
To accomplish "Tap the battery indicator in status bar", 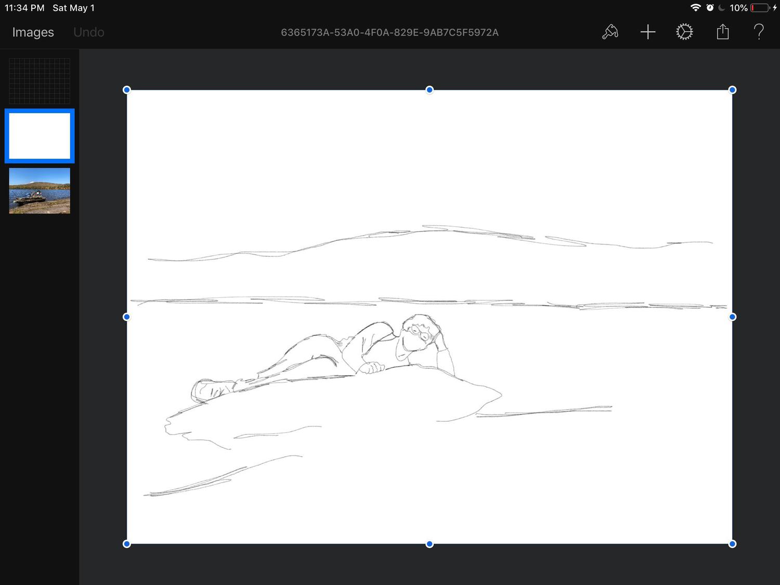I will [760, 8].
